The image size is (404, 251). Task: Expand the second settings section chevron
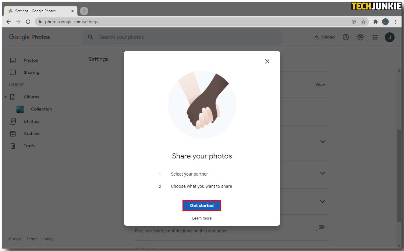point(323,173)
